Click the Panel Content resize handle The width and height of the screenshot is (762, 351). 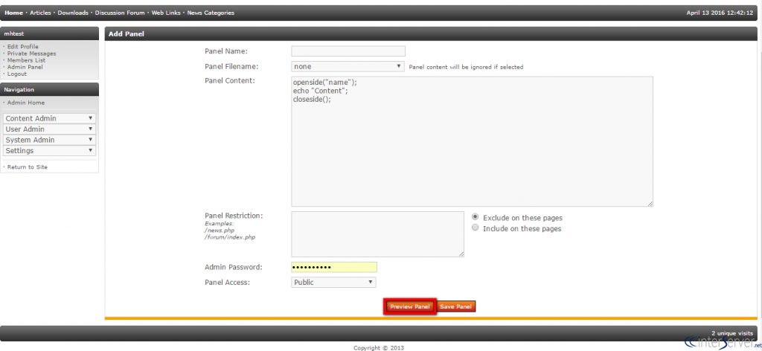point(650,204)
